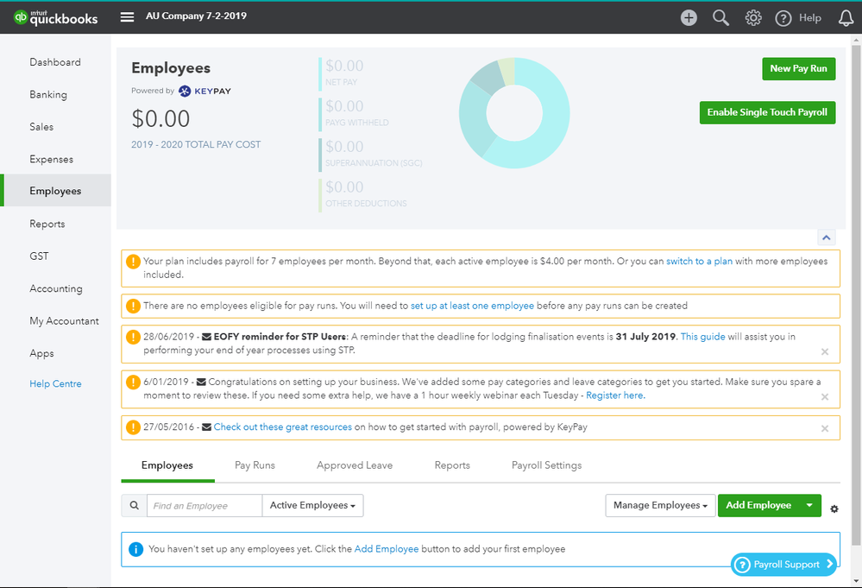Open the Manage Employees dropdown
The height and width of the screenshot is (588, 862).
[660, 505]
